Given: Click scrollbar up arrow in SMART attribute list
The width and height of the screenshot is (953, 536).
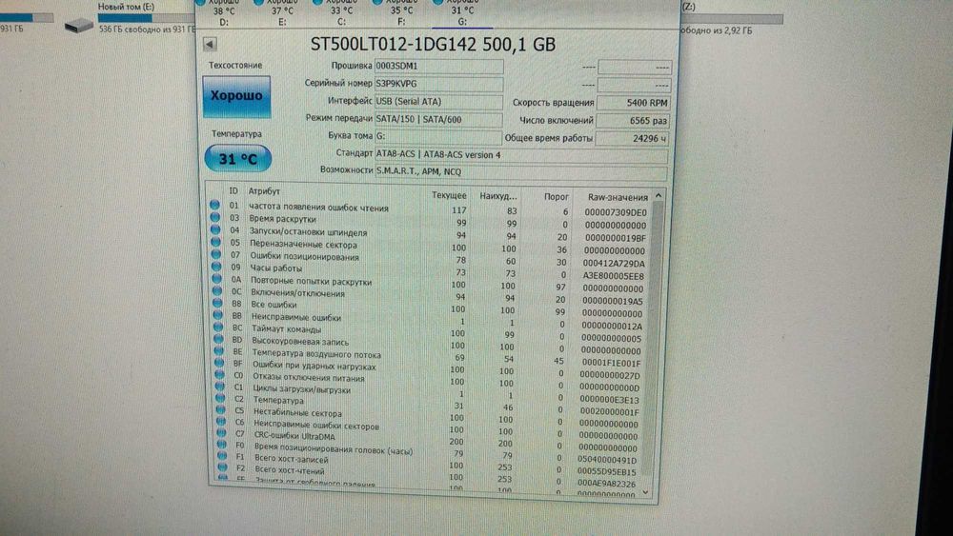Looking at the screenshot, I should click(659, 196).
